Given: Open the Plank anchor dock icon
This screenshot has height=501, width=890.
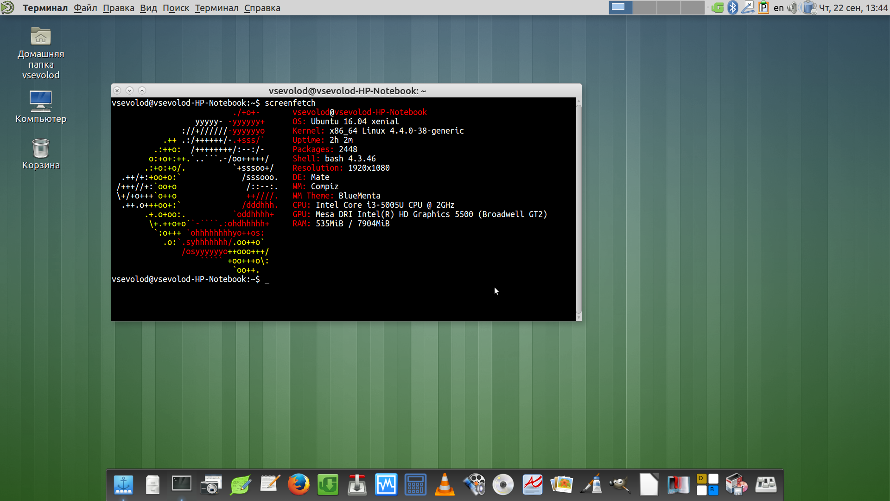Looking at the screenshot, I should (x=123, y=485).
